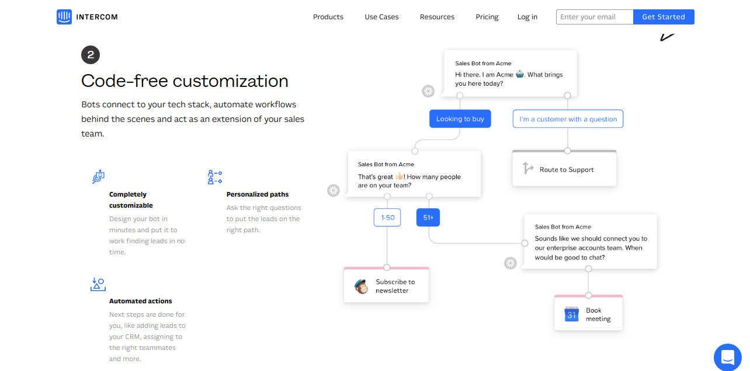
Task: Click the Automated actions heading text
Action: click(x=141, y=301)
